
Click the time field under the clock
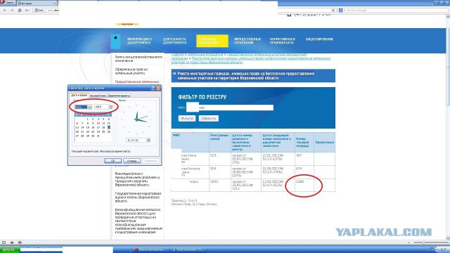coord(136,141)
